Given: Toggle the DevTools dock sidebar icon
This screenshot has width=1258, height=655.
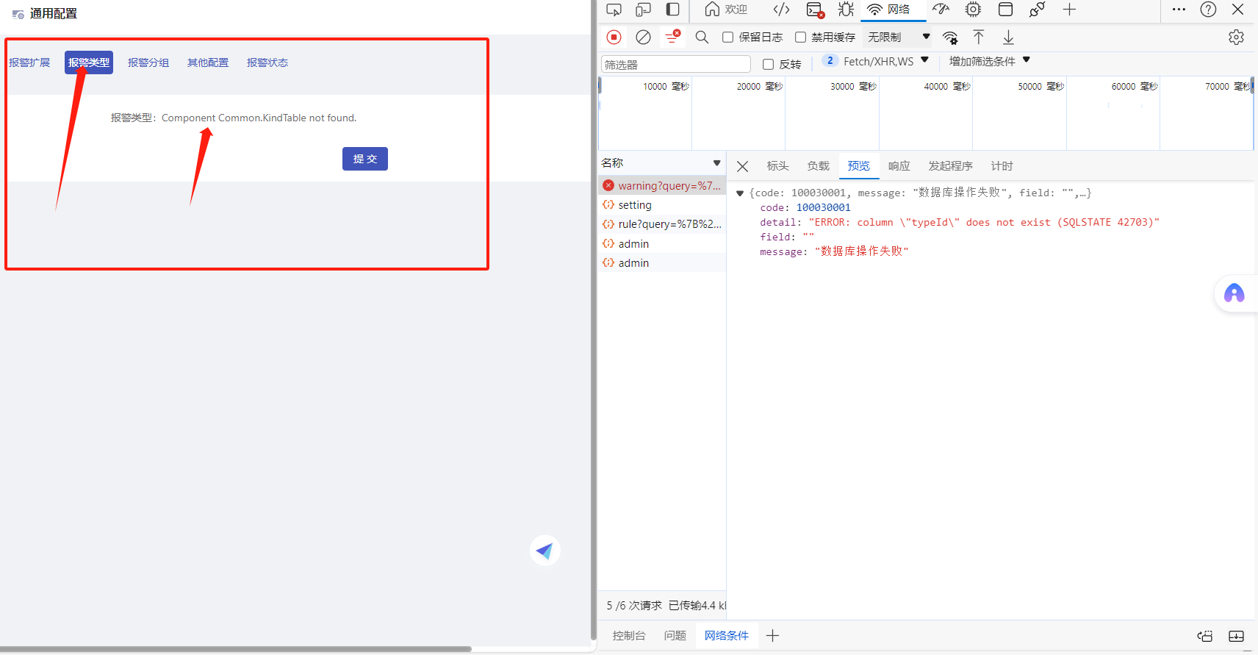Looking at the screenshot, I should (672, 10).
